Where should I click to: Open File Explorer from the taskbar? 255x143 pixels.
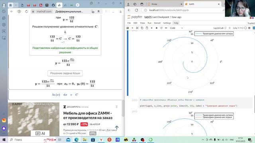pyautogui.click(x=84, y=139)
